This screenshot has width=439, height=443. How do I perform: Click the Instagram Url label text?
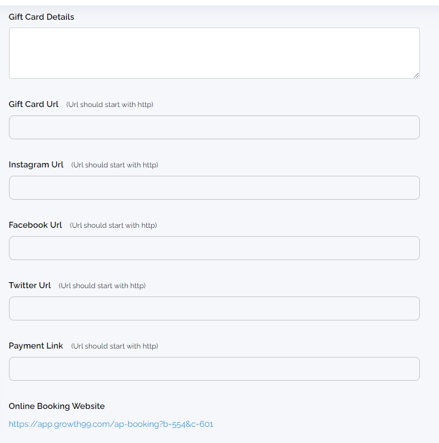point(36,165)
